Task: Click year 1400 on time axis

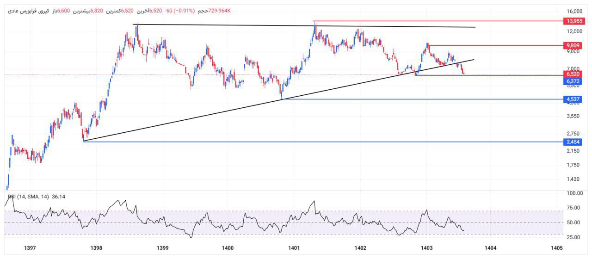Action: pyautogui.click(x=228, y=248)
